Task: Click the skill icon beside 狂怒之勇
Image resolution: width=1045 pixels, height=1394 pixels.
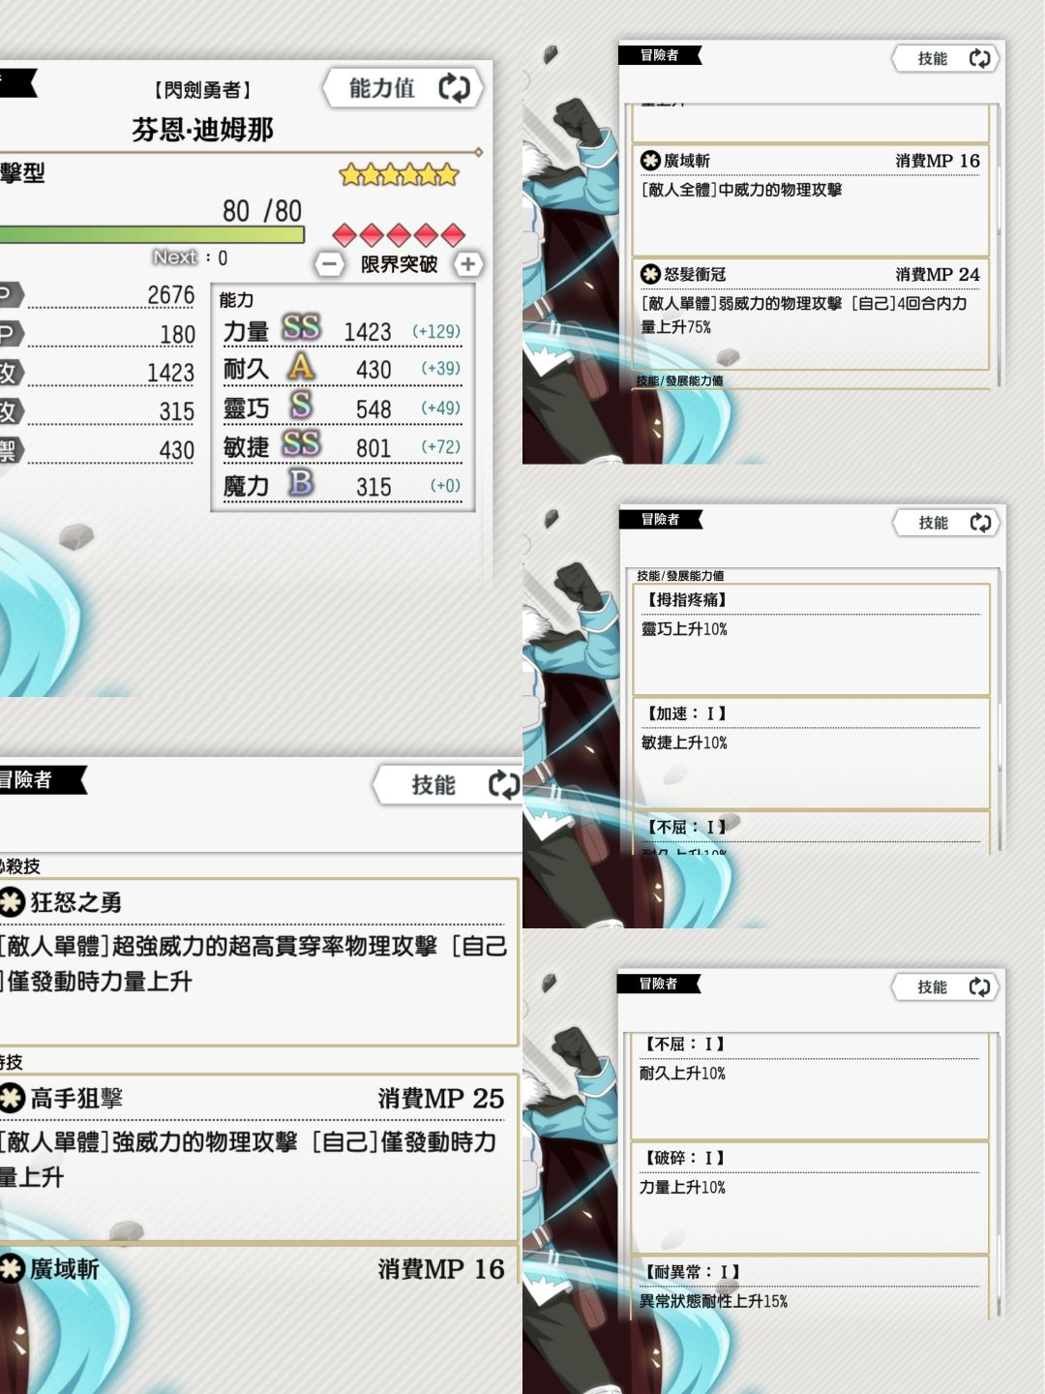Action: 12,902
